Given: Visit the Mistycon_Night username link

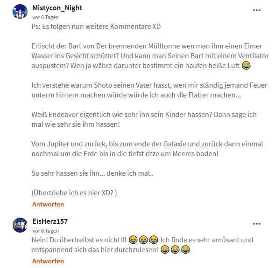Looking at the screenshot, I should pos(57,8).
